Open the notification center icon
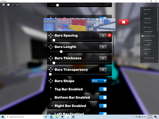Viewport: 159px width, 119px height. (156, 117)
